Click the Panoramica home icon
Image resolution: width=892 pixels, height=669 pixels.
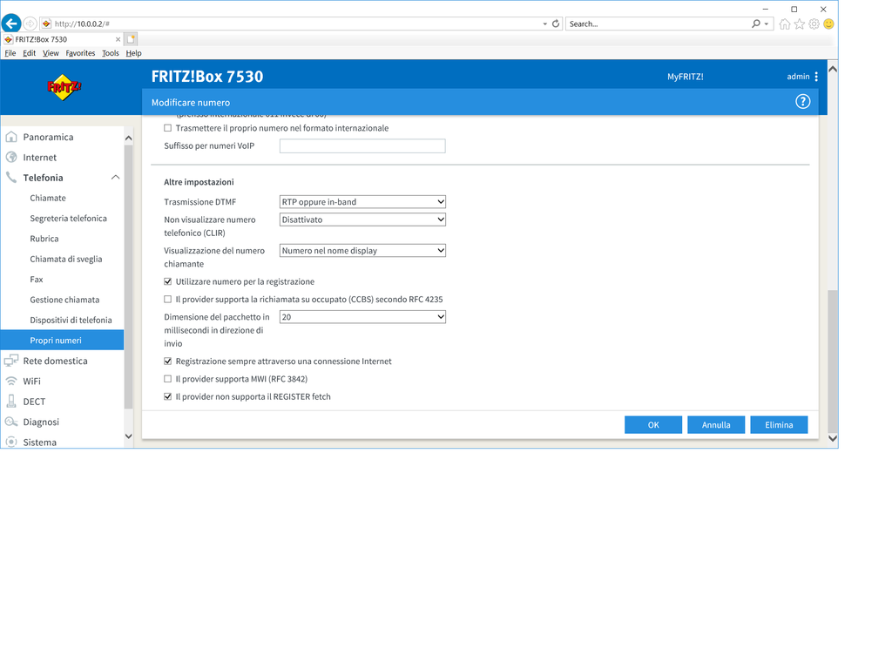click(x=11, y=137)
